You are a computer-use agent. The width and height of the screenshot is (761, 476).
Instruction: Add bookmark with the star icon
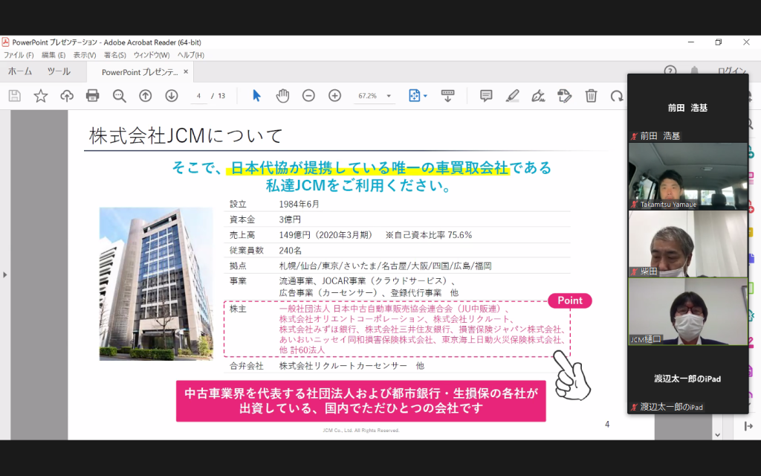point(41,96)
